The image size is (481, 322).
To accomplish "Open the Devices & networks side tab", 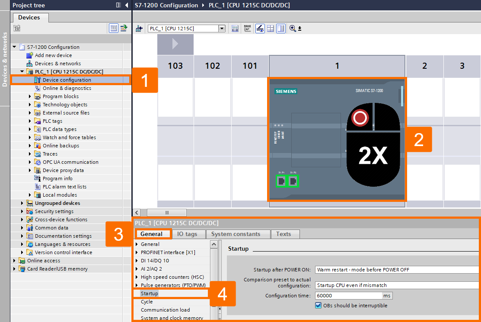I will (5, 59).
